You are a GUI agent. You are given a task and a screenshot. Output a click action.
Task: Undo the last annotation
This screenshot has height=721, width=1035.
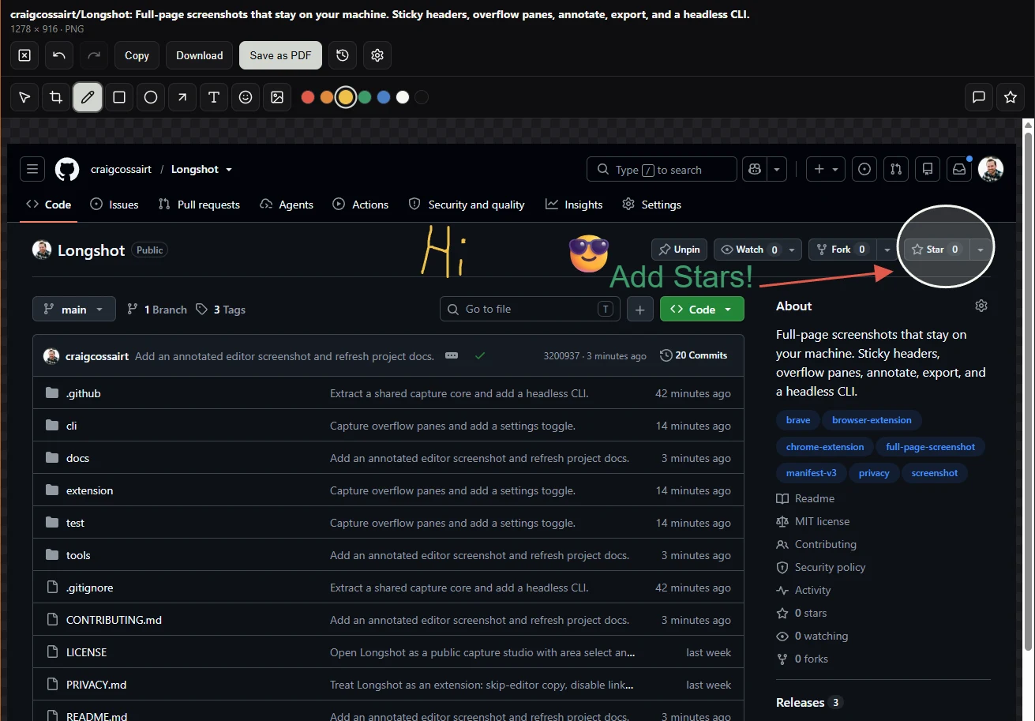(x=59, y=55)
